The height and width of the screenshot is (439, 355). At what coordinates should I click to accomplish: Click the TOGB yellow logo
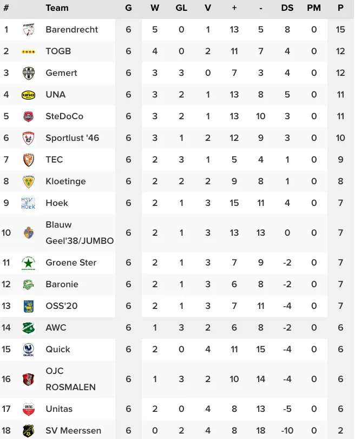tap(28, 51)
